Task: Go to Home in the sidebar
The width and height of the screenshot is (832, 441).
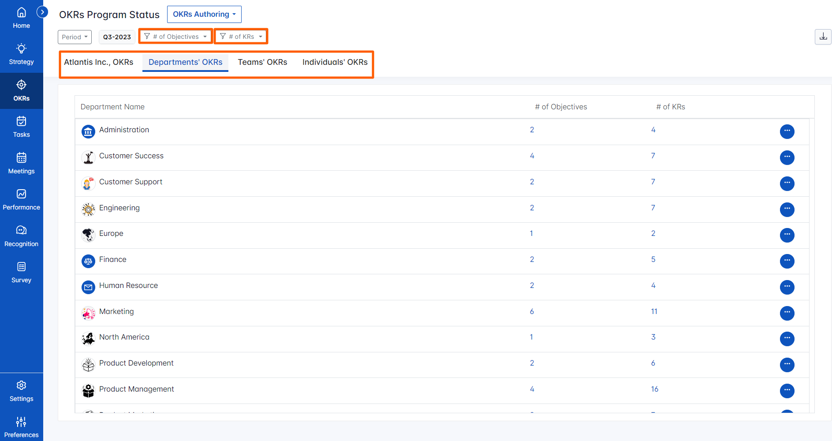Action: point(21,18)
